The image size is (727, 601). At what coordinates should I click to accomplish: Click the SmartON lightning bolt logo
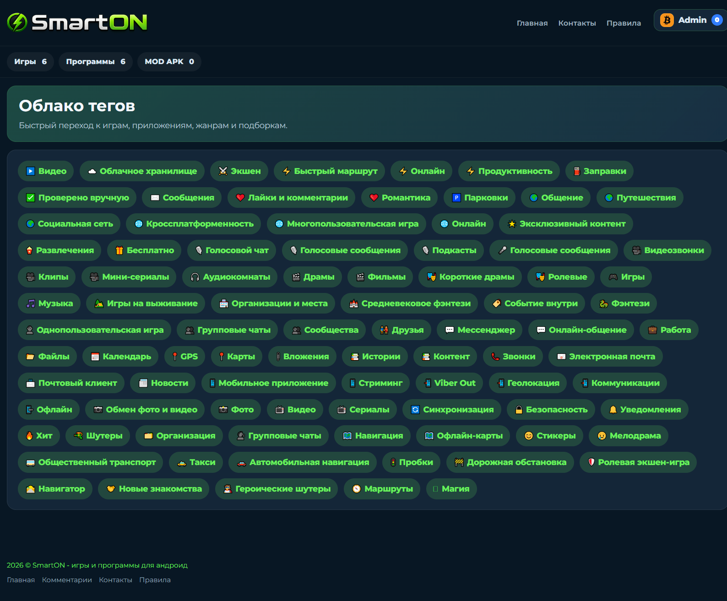(x=17, y=22)
